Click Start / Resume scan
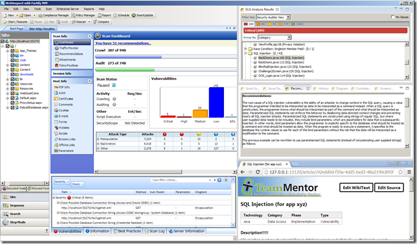 [x=16, y=22]
